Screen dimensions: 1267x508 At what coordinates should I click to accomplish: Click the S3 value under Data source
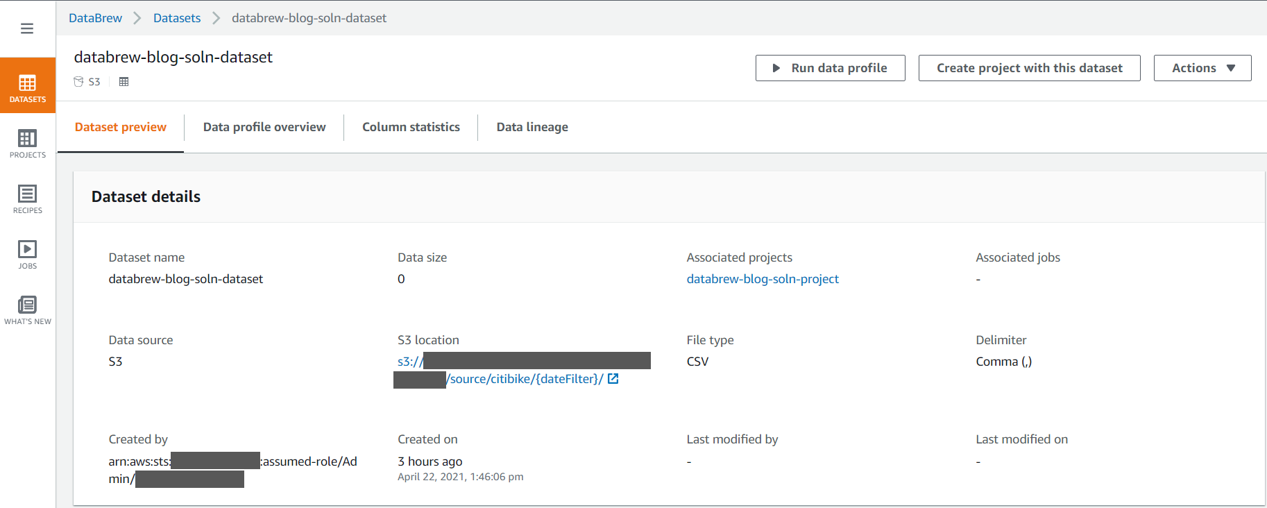click(115, 362)
